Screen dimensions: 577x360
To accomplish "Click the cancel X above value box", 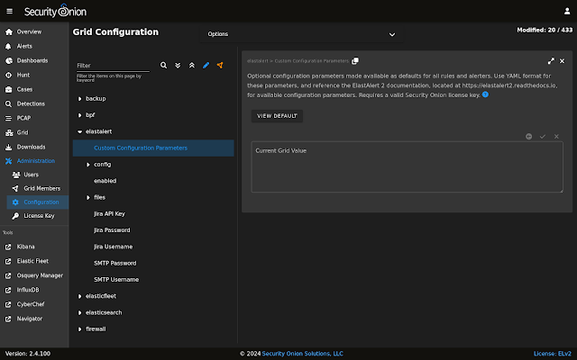I will (556, 137).
